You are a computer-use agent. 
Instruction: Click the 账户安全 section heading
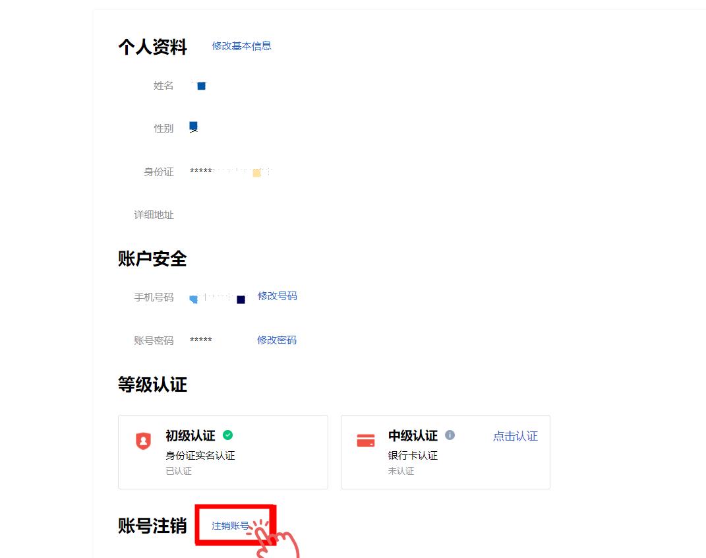point(153,259)
